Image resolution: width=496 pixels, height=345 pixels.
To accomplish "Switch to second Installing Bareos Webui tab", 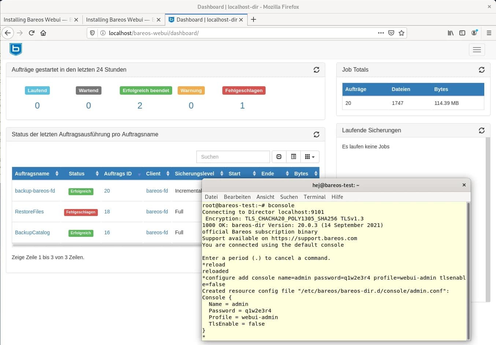I will (x=118, y=20).
